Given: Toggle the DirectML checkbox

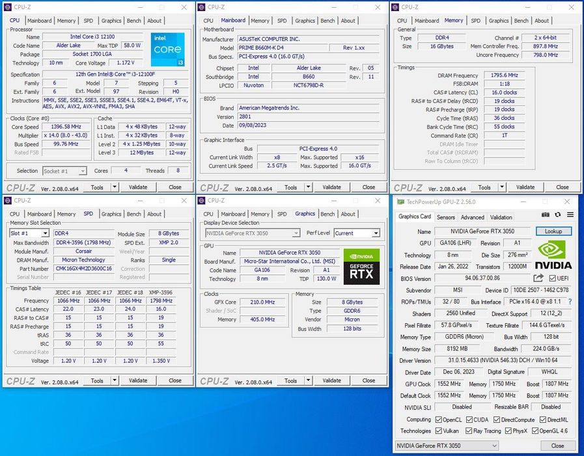Looking at the screenshot, I should tap(543, 420).
